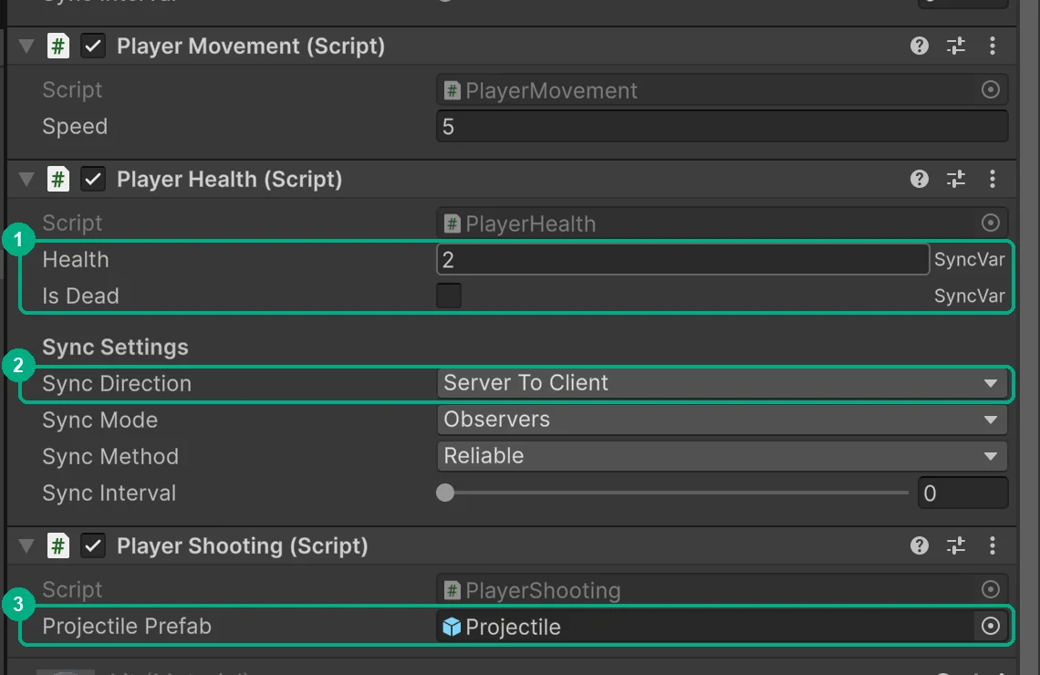Click the Is Dead property label
The width and height of the screenshot is (1040, 675).
click(x=81, y=296)
